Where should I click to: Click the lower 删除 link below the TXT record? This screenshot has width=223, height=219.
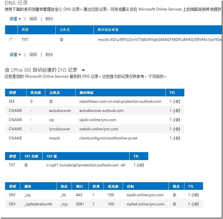point(49,55)
